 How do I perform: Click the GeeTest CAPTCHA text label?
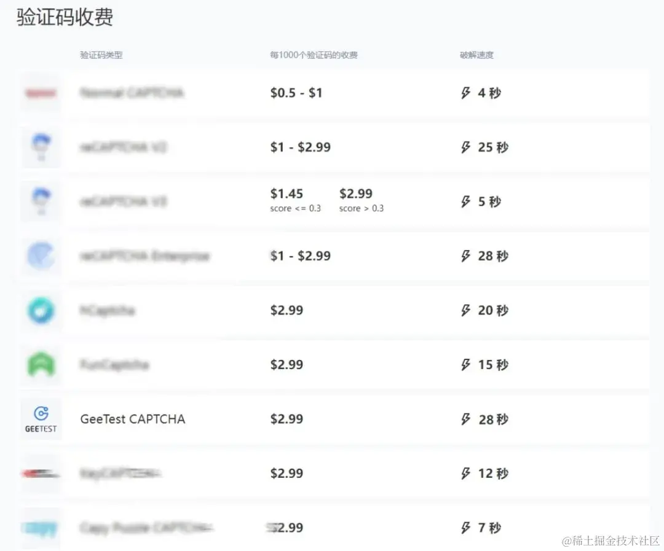[x=132, y=419]
